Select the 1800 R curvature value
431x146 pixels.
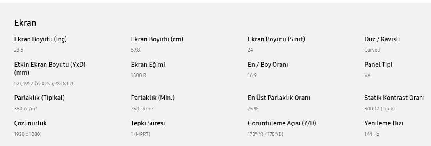(139, 75)
